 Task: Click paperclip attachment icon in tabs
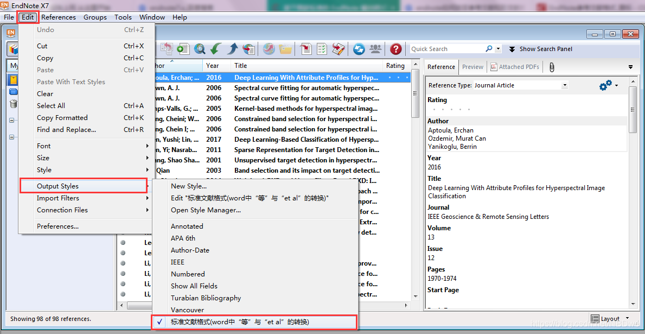coord(552,67)
